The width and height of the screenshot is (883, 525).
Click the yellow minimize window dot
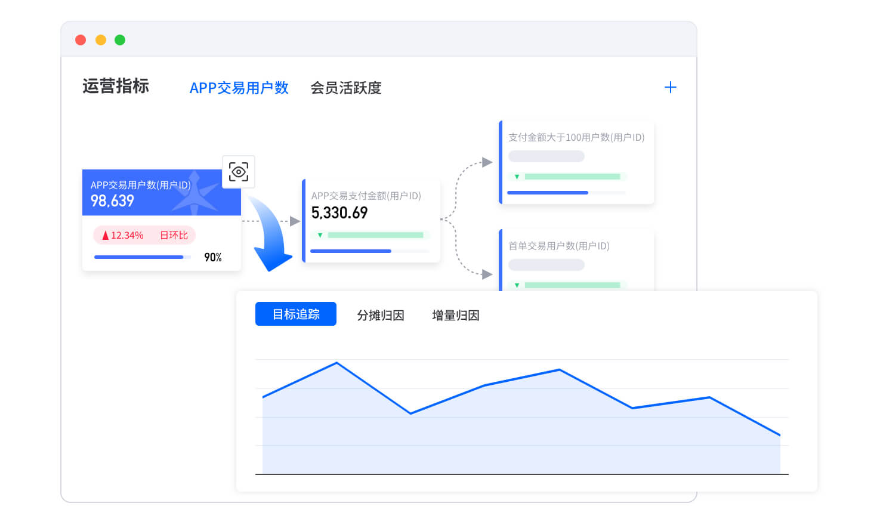[101, 40]
